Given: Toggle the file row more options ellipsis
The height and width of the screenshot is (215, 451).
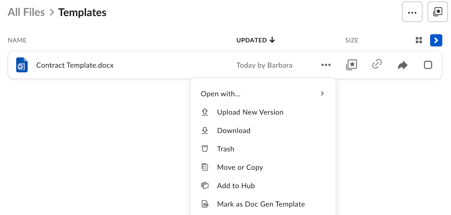Looking at the screenshot, I should [x=326, y=65].
